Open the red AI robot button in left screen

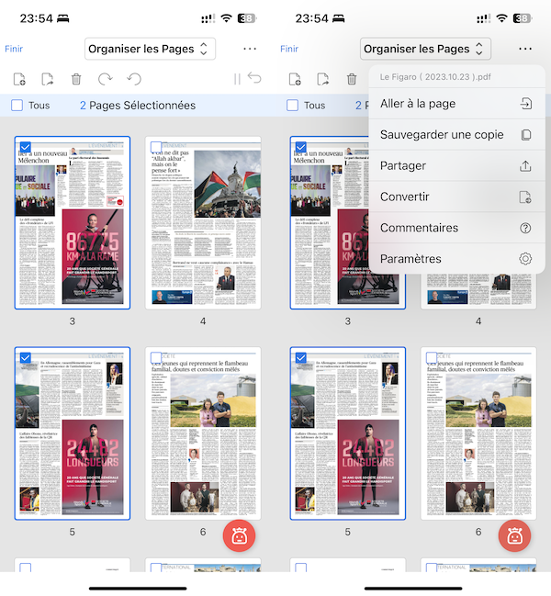tap(239, 535)
